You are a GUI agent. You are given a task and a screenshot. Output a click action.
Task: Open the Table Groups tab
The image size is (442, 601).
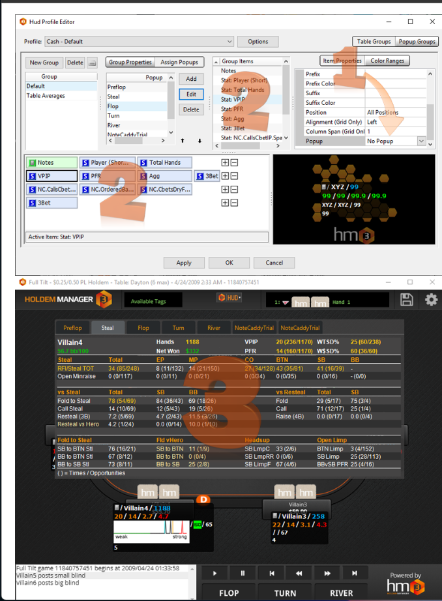[374, 42]
